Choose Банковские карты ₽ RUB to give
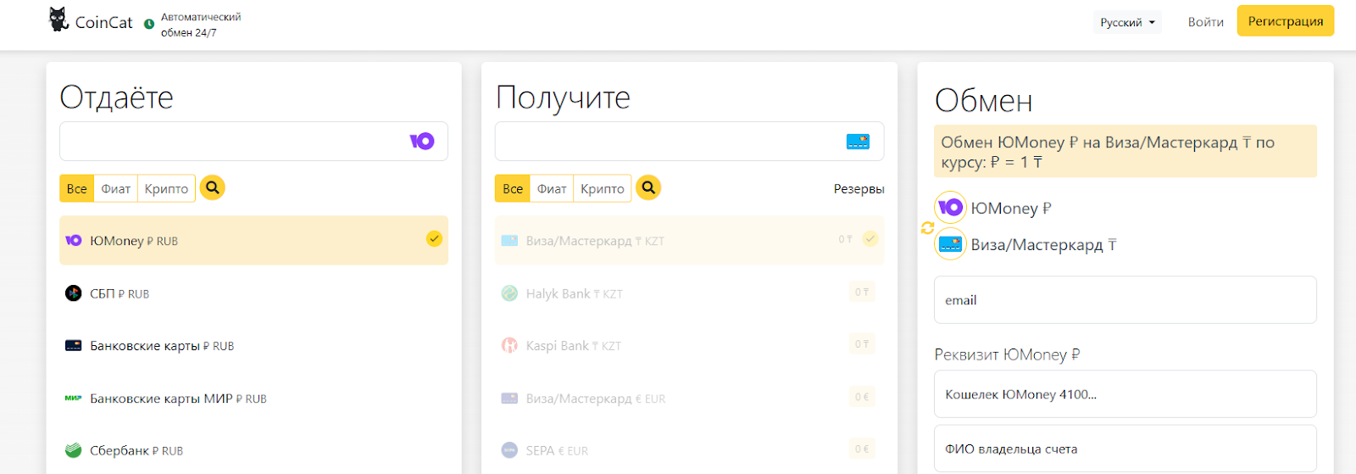 (253, 346)
